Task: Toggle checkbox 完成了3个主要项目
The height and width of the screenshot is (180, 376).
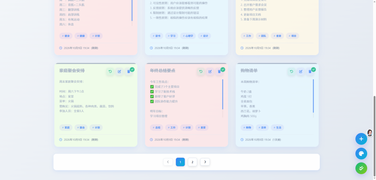Action: coord(152,87)
